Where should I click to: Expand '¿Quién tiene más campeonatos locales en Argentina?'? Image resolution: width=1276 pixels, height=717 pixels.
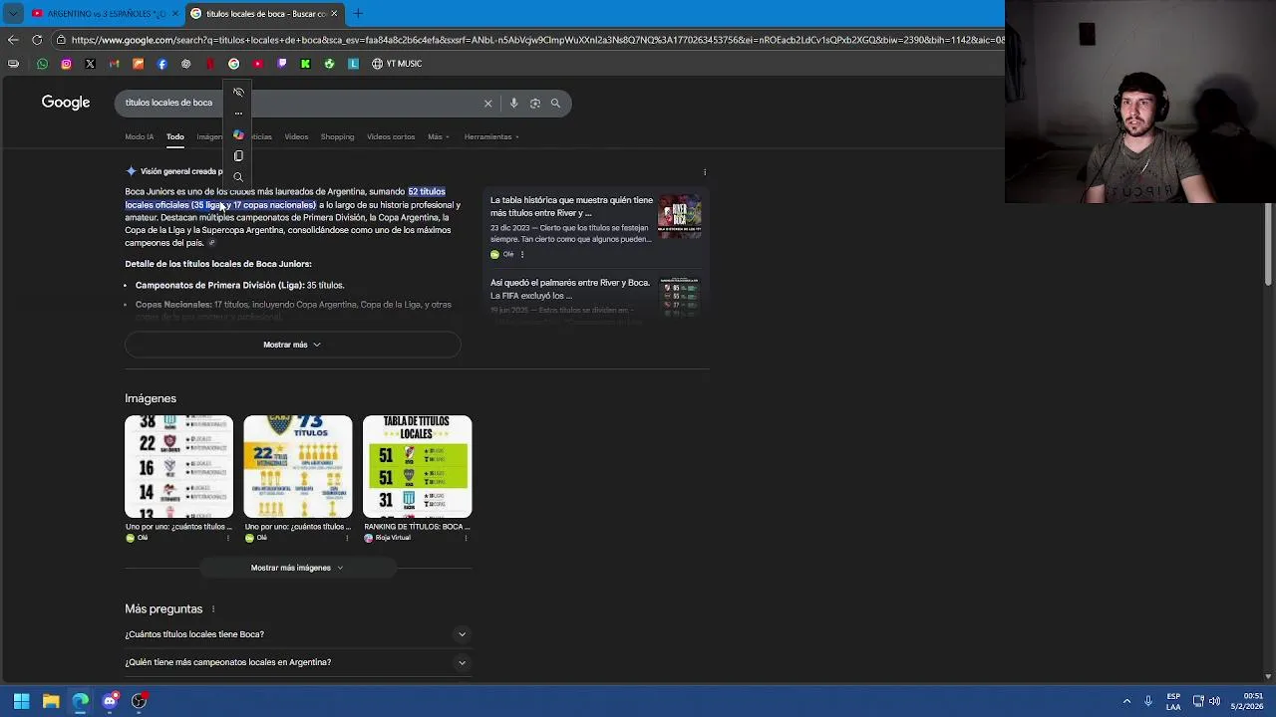pos(297,662)
